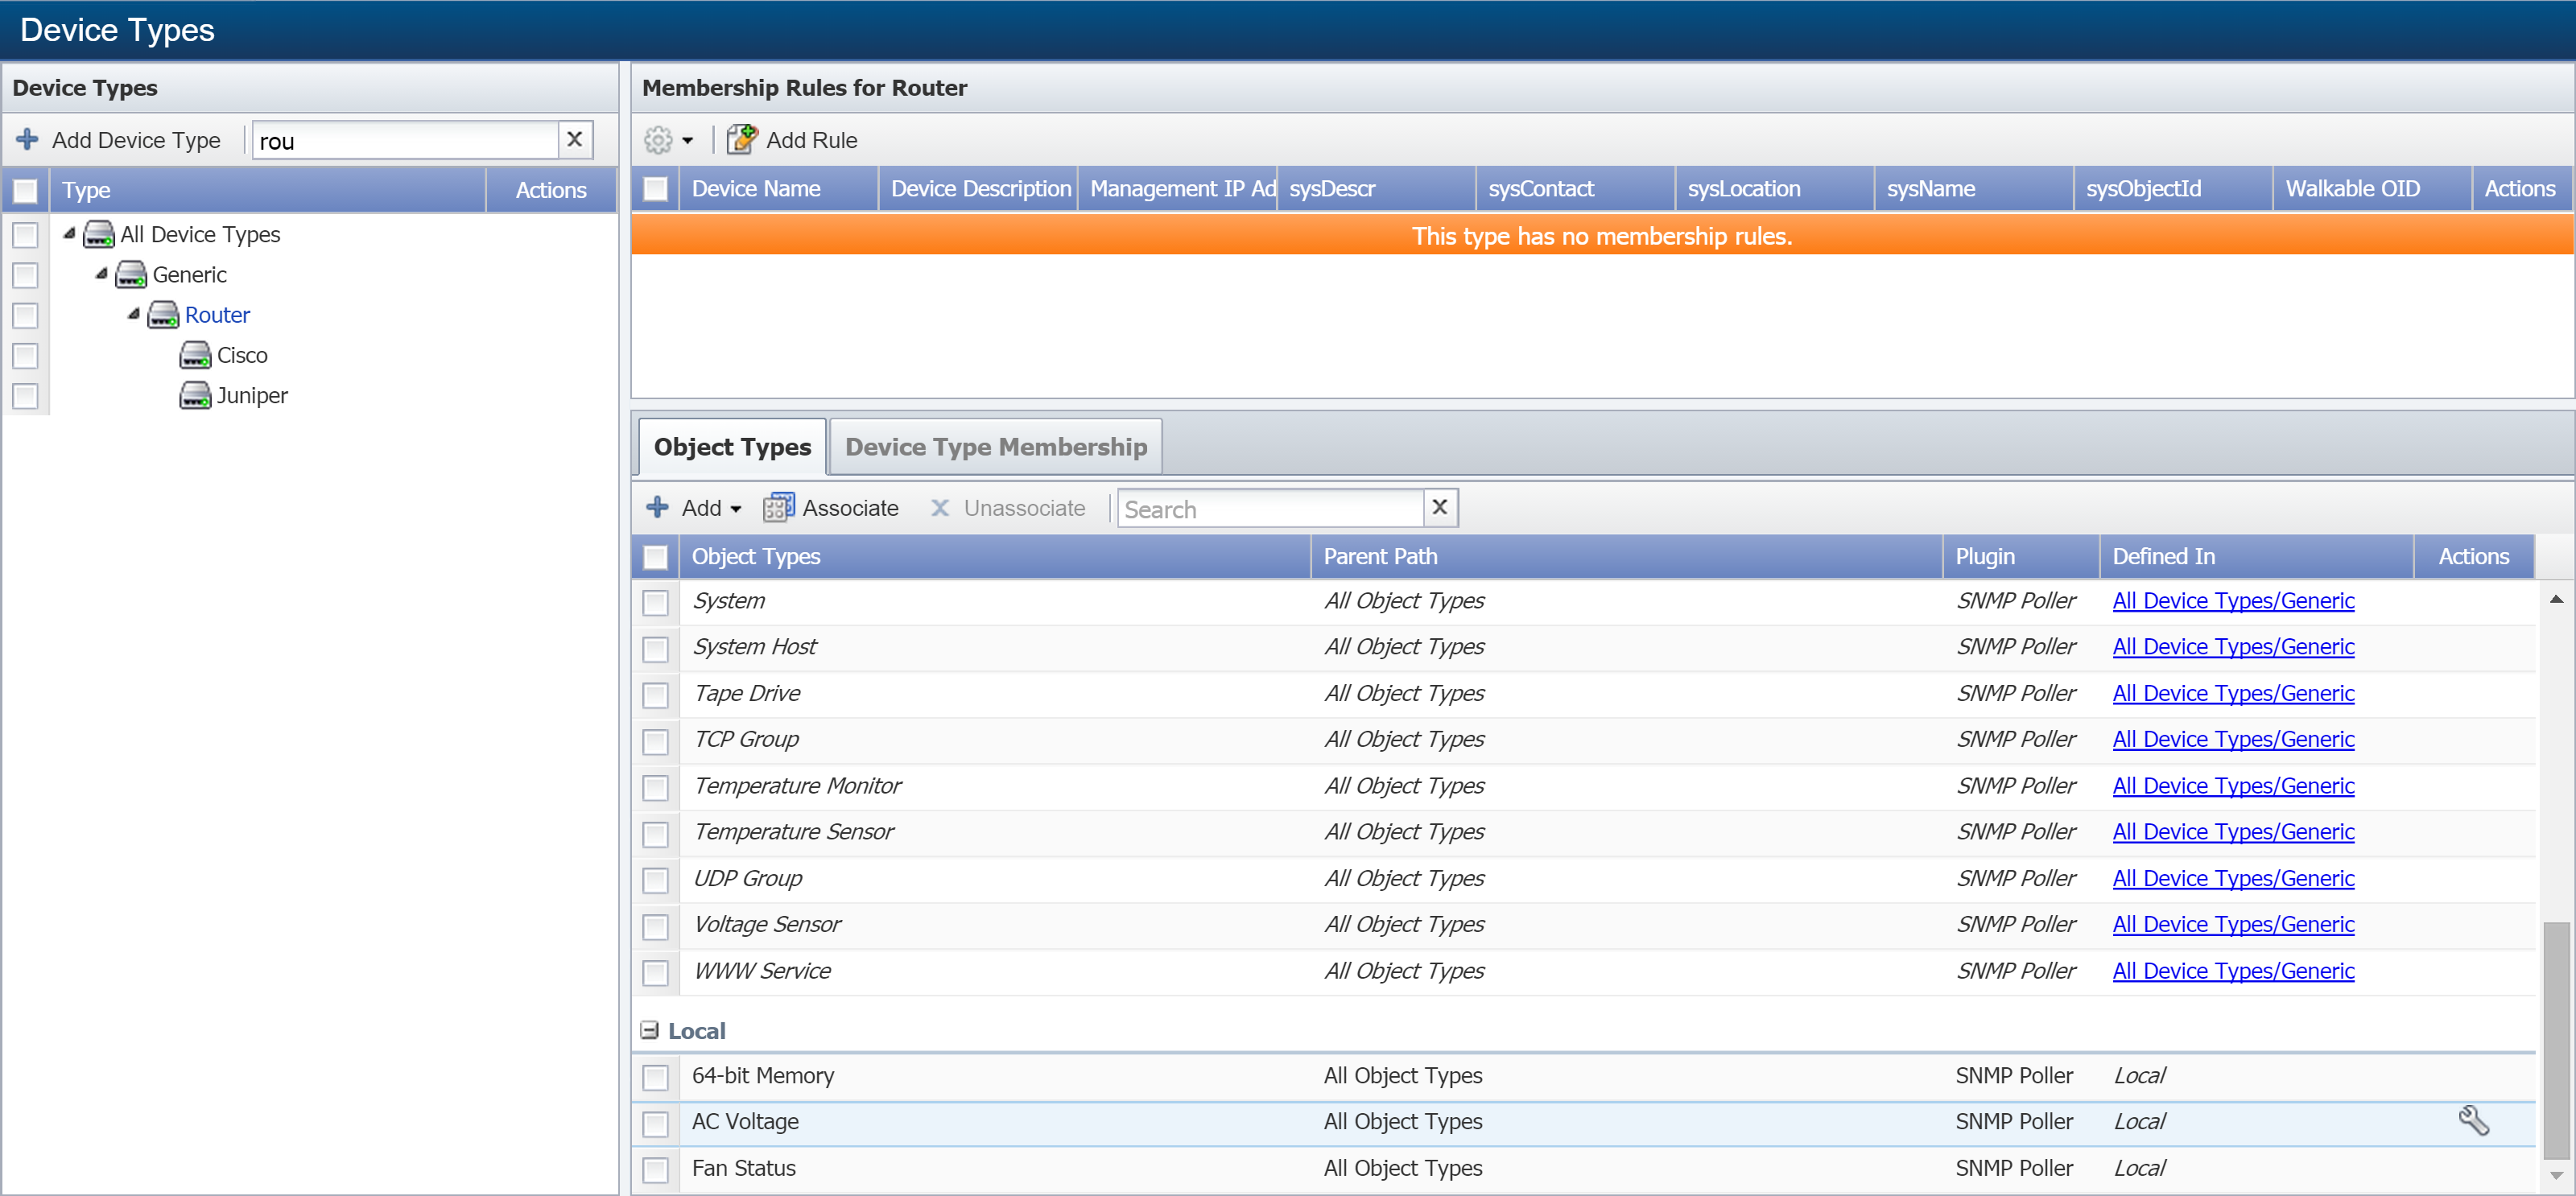
Task: Click the Generic device icon in the tree
Action: pos(131,274)
